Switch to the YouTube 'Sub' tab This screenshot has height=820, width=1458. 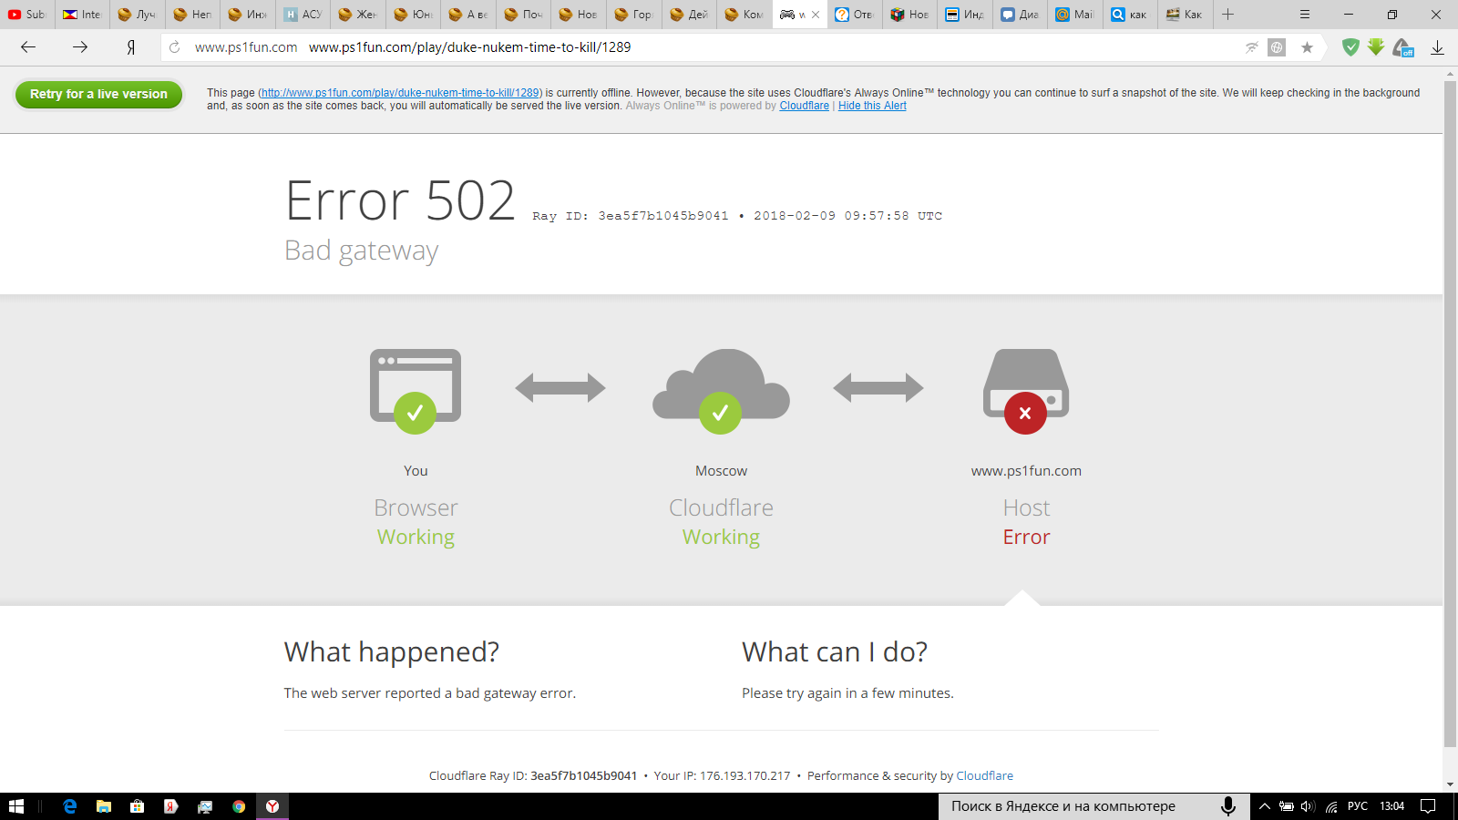point(27,15)
